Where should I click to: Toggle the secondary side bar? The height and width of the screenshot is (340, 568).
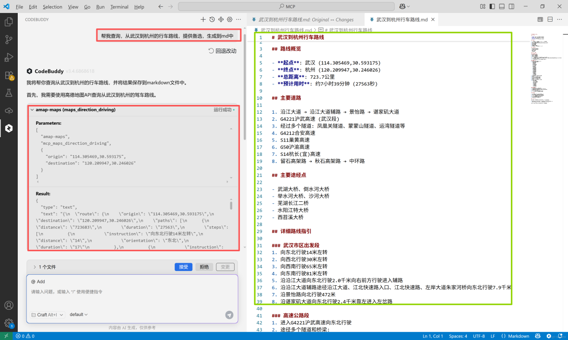click(x=511, y=6)
